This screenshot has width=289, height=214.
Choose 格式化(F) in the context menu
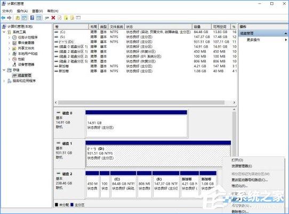(239, 186)
